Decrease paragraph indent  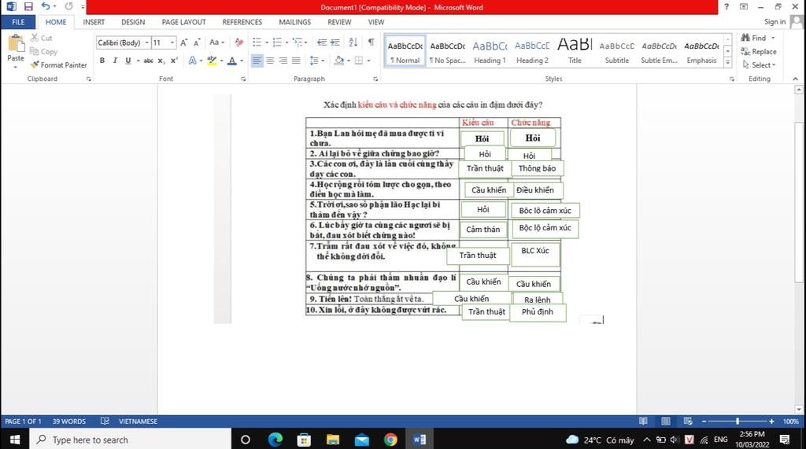(x=322, y=42)
